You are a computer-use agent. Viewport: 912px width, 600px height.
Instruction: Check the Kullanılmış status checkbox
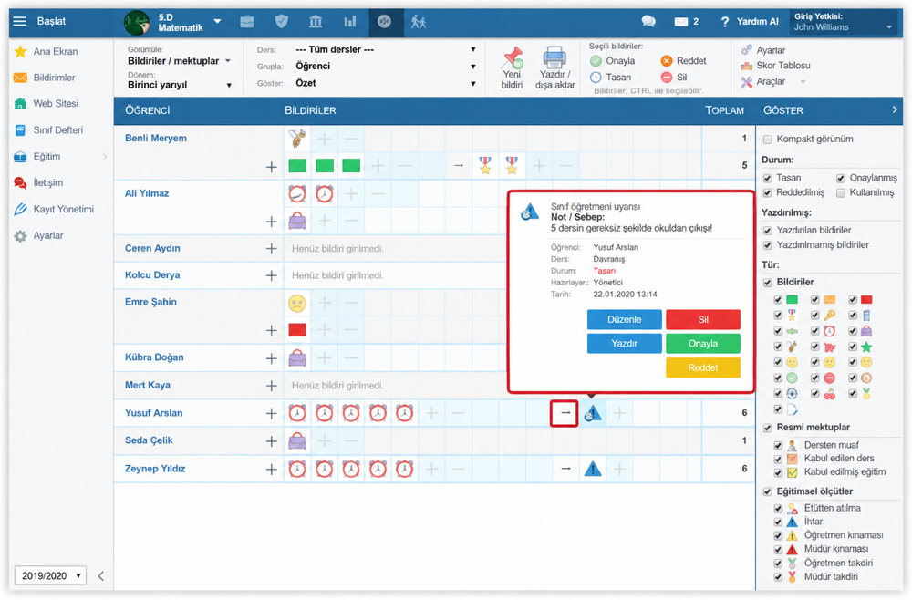coord(841,192)
